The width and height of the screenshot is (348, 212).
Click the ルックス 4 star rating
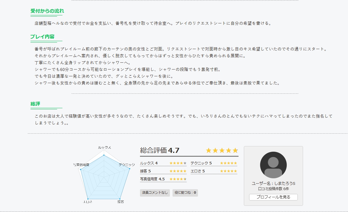click(x=178, y=163)
